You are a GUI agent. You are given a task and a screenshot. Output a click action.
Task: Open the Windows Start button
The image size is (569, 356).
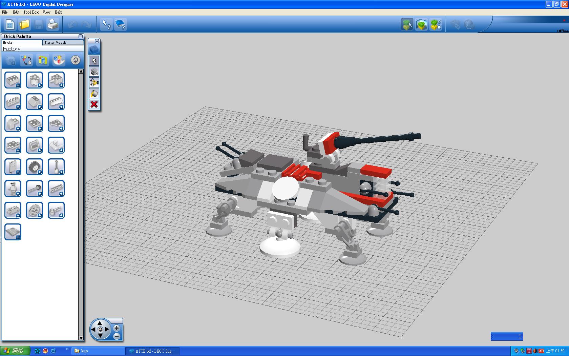point(15,351)
